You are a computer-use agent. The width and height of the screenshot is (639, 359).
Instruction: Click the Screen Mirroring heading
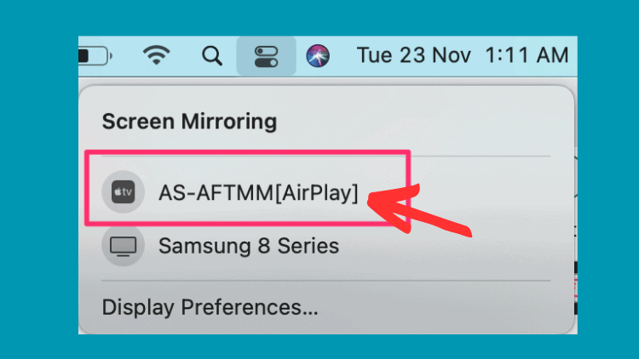click(189, 122)
